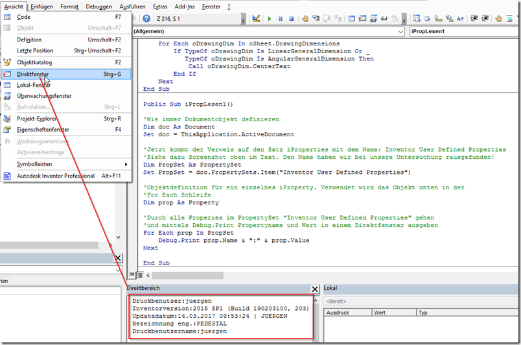Select Lokal-Fenster menu entry

tap(67, 85)
